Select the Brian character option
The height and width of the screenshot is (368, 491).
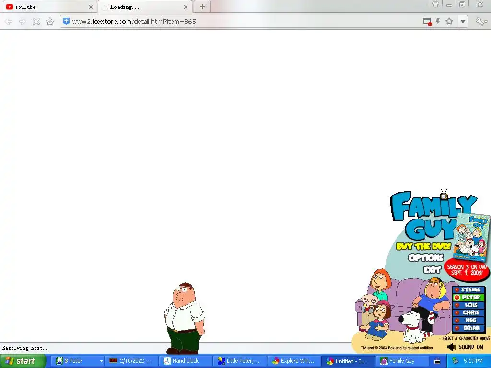coord(468,328)
